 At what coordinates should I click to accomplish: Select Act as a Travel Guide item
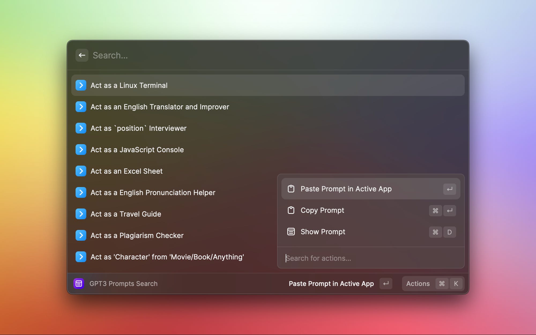pos(125,214)
